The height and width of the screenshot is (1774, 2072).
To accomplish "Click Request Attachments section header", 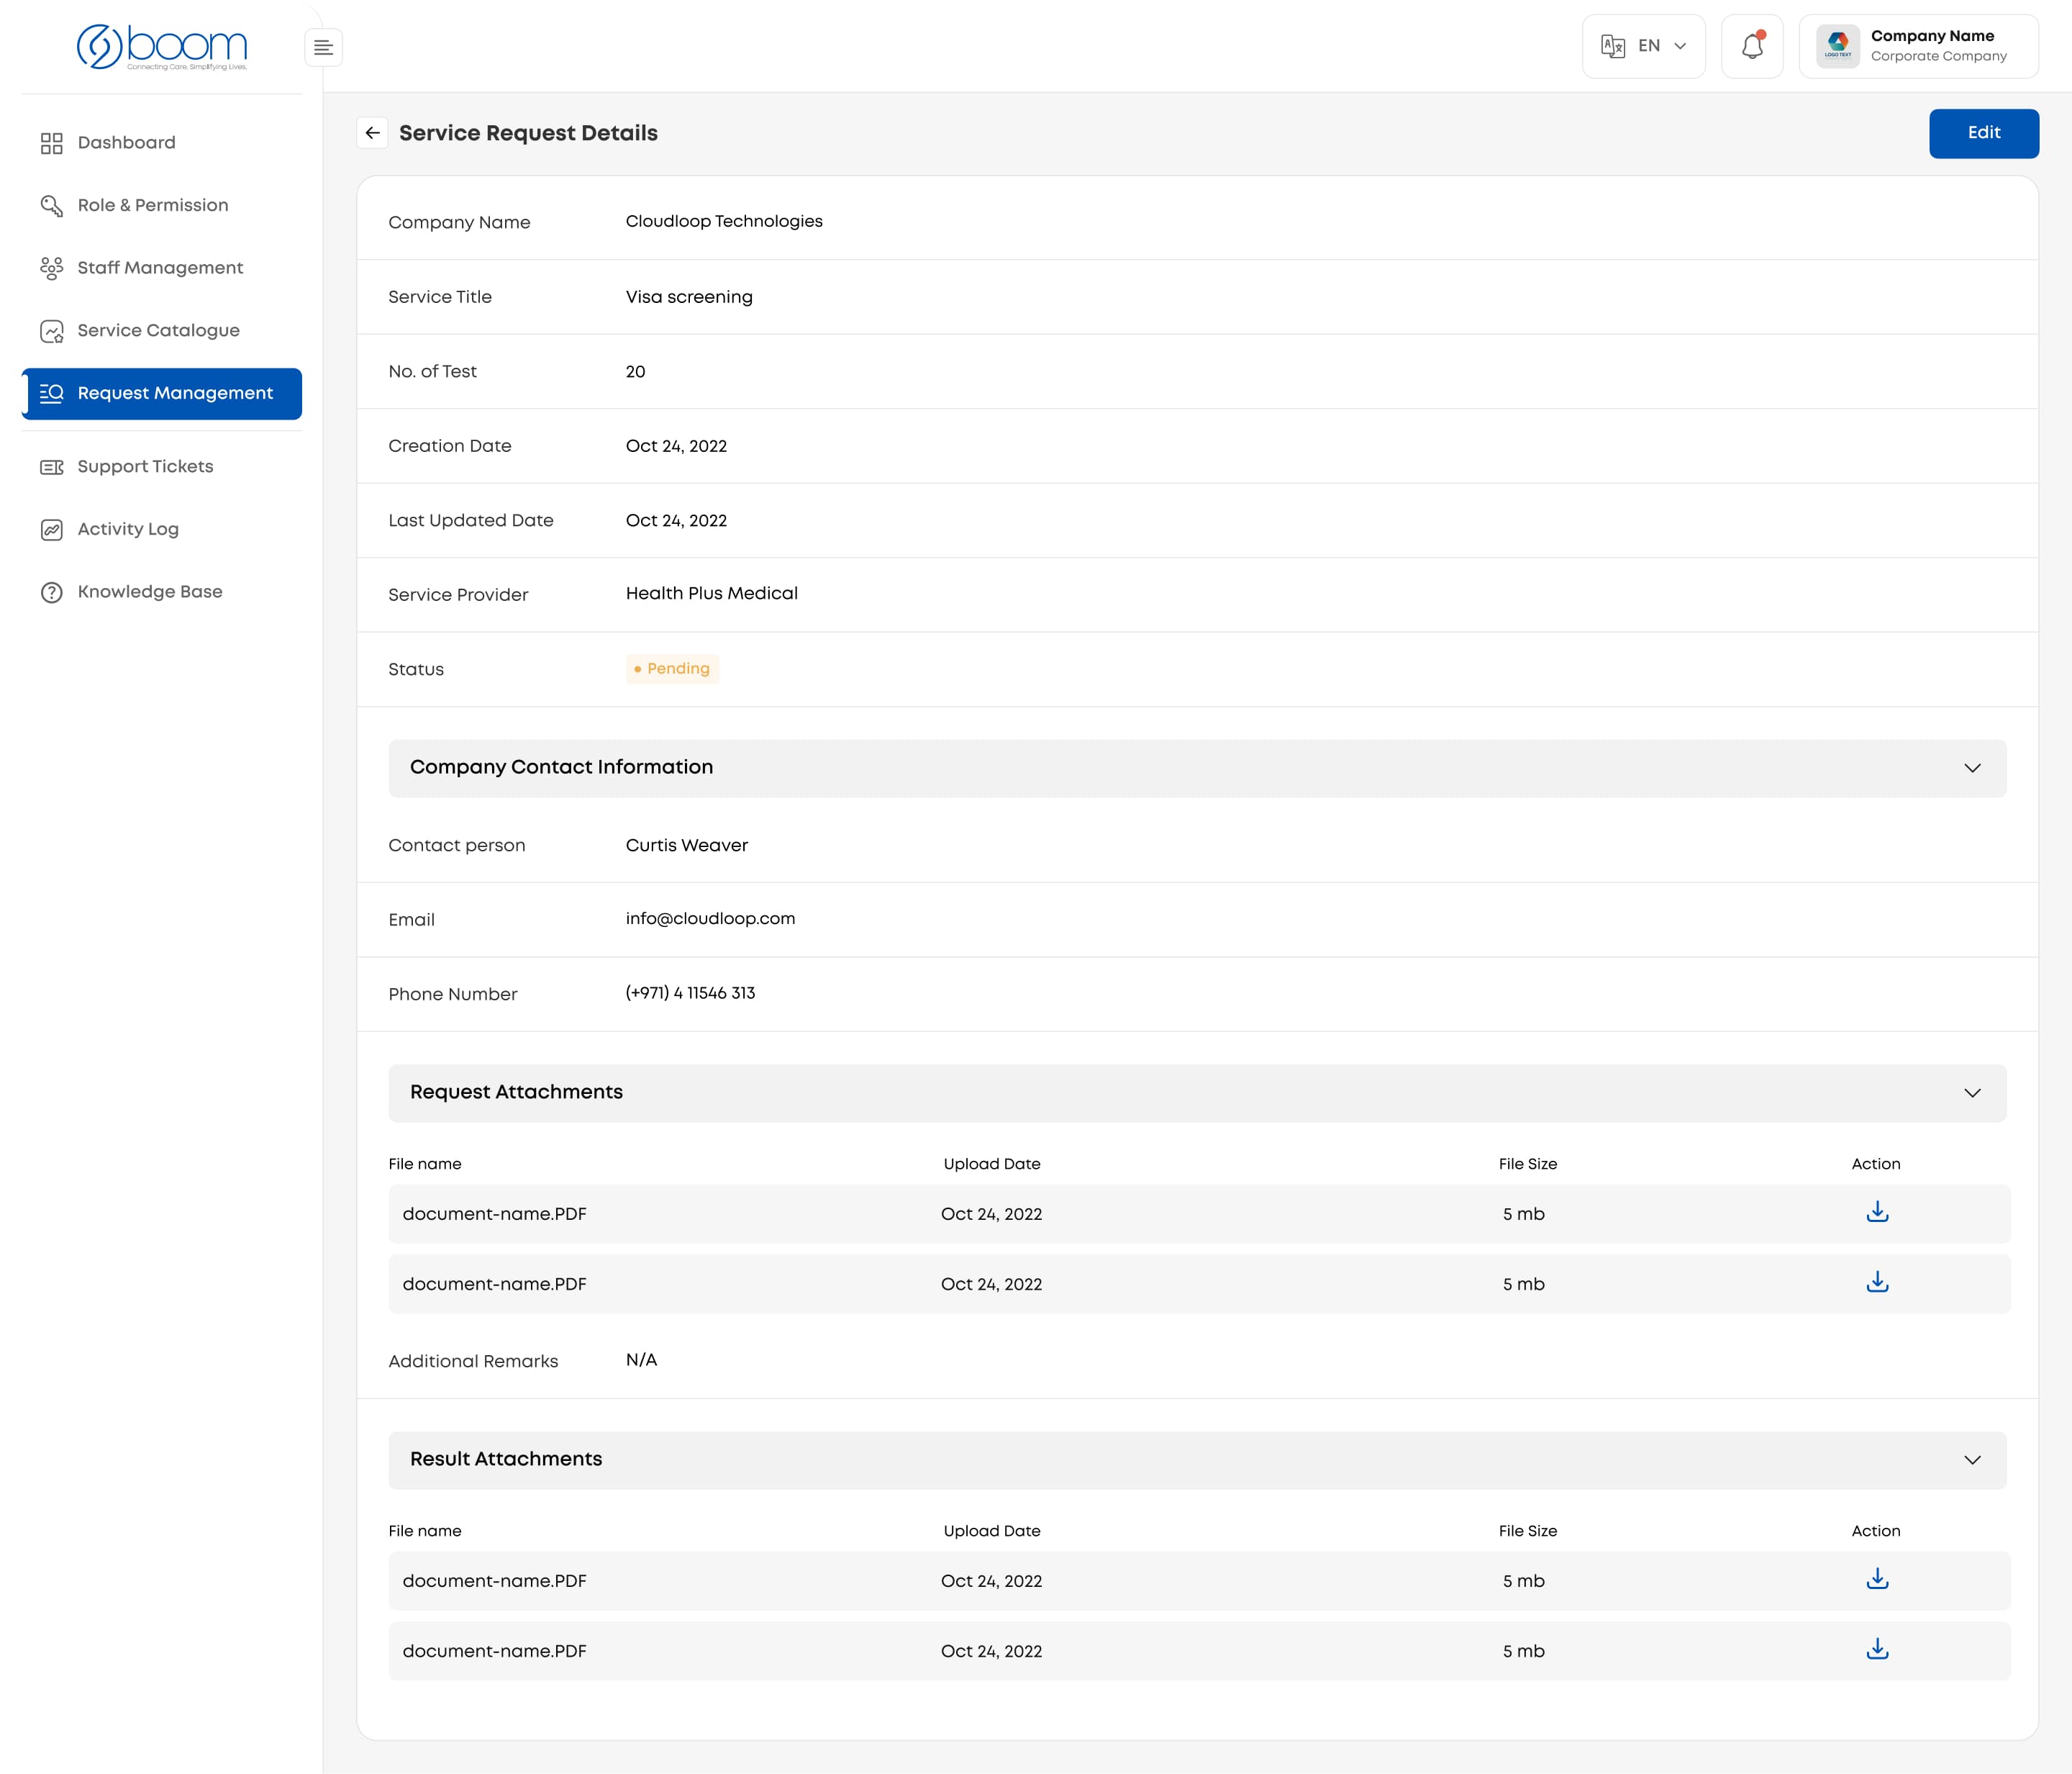I will click(x=1197, y=1092).
